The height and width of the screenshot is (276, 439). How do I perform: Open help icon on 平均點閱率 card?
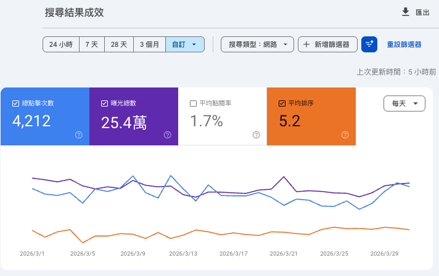click(256, 135)
